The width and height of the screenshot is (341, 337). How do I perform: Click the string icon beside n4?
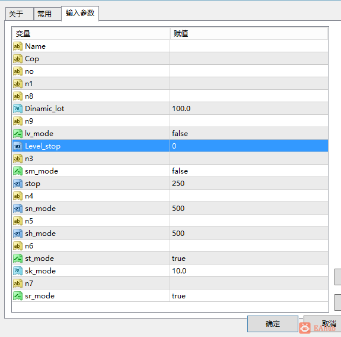[18, 196]
